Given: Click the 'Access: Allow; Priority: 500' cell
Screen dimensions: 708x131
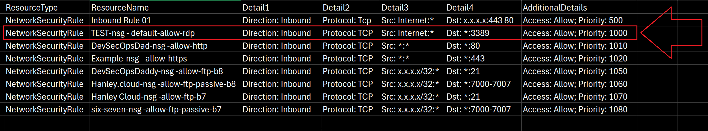Looking at the screenshot, I should pyautogui.click(x=572, y=20).
